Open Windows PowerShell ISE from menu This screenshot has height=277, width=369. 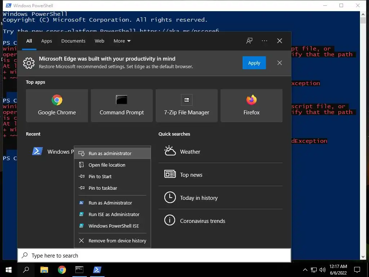coord(112,226)
